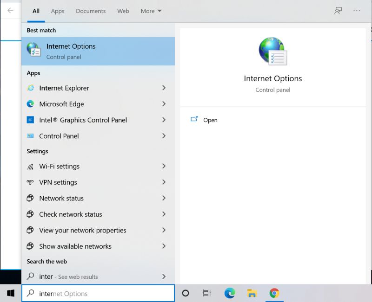Viewport: 372px width, 302px height.
Task: Click the globe icon beside View your network properties
Action: (30, 230)
